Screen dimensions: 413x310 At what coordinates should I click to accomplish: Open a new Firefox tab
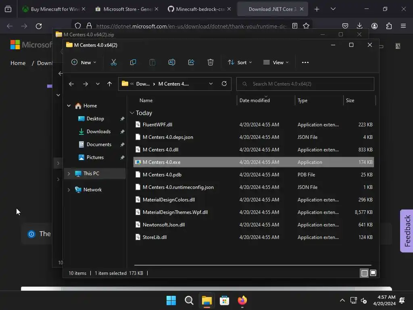(317, 9)
